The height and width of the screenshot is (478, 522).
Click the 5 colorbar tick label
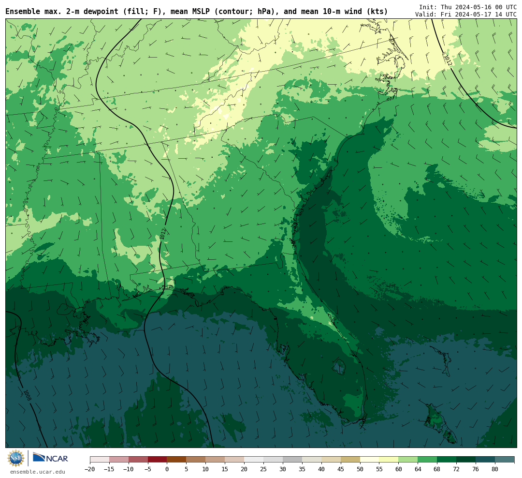187,469
